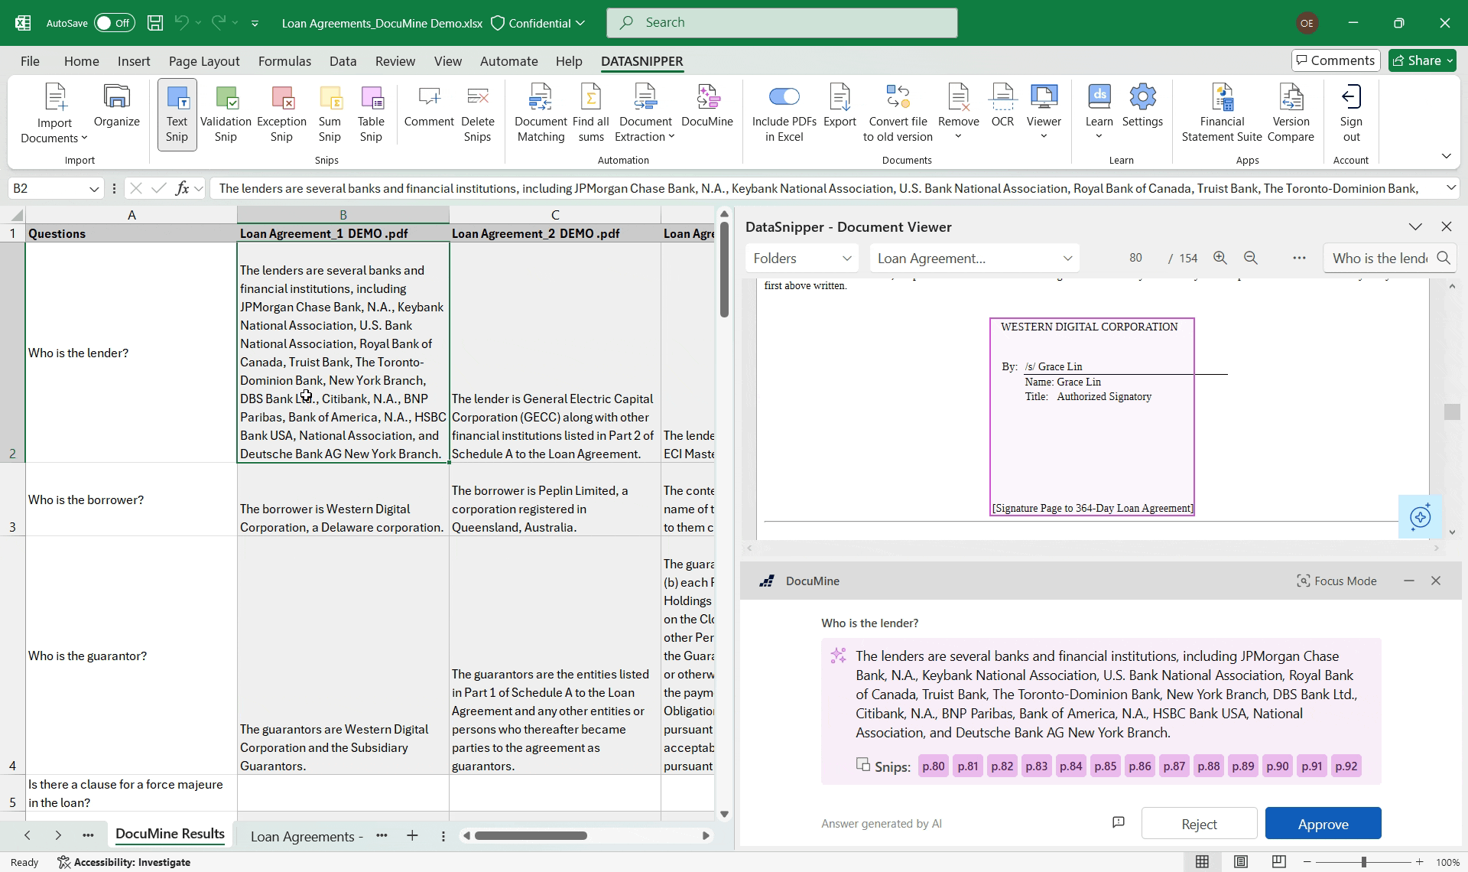
Task: Jump to snip on page p.85
Action: click(x=1105, y=766)
